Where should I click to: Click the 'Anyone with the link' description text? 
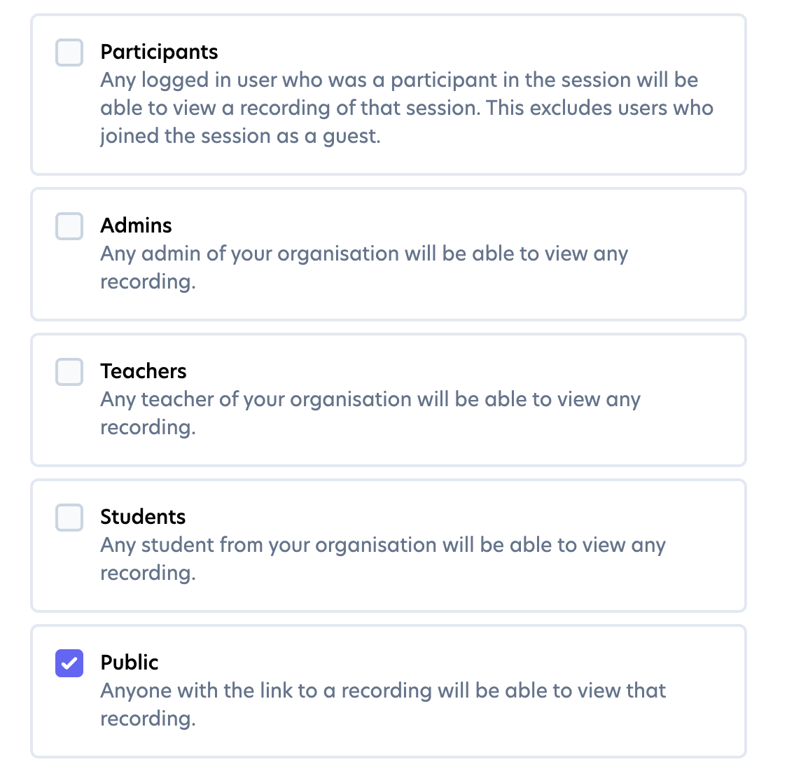[383, 705]
